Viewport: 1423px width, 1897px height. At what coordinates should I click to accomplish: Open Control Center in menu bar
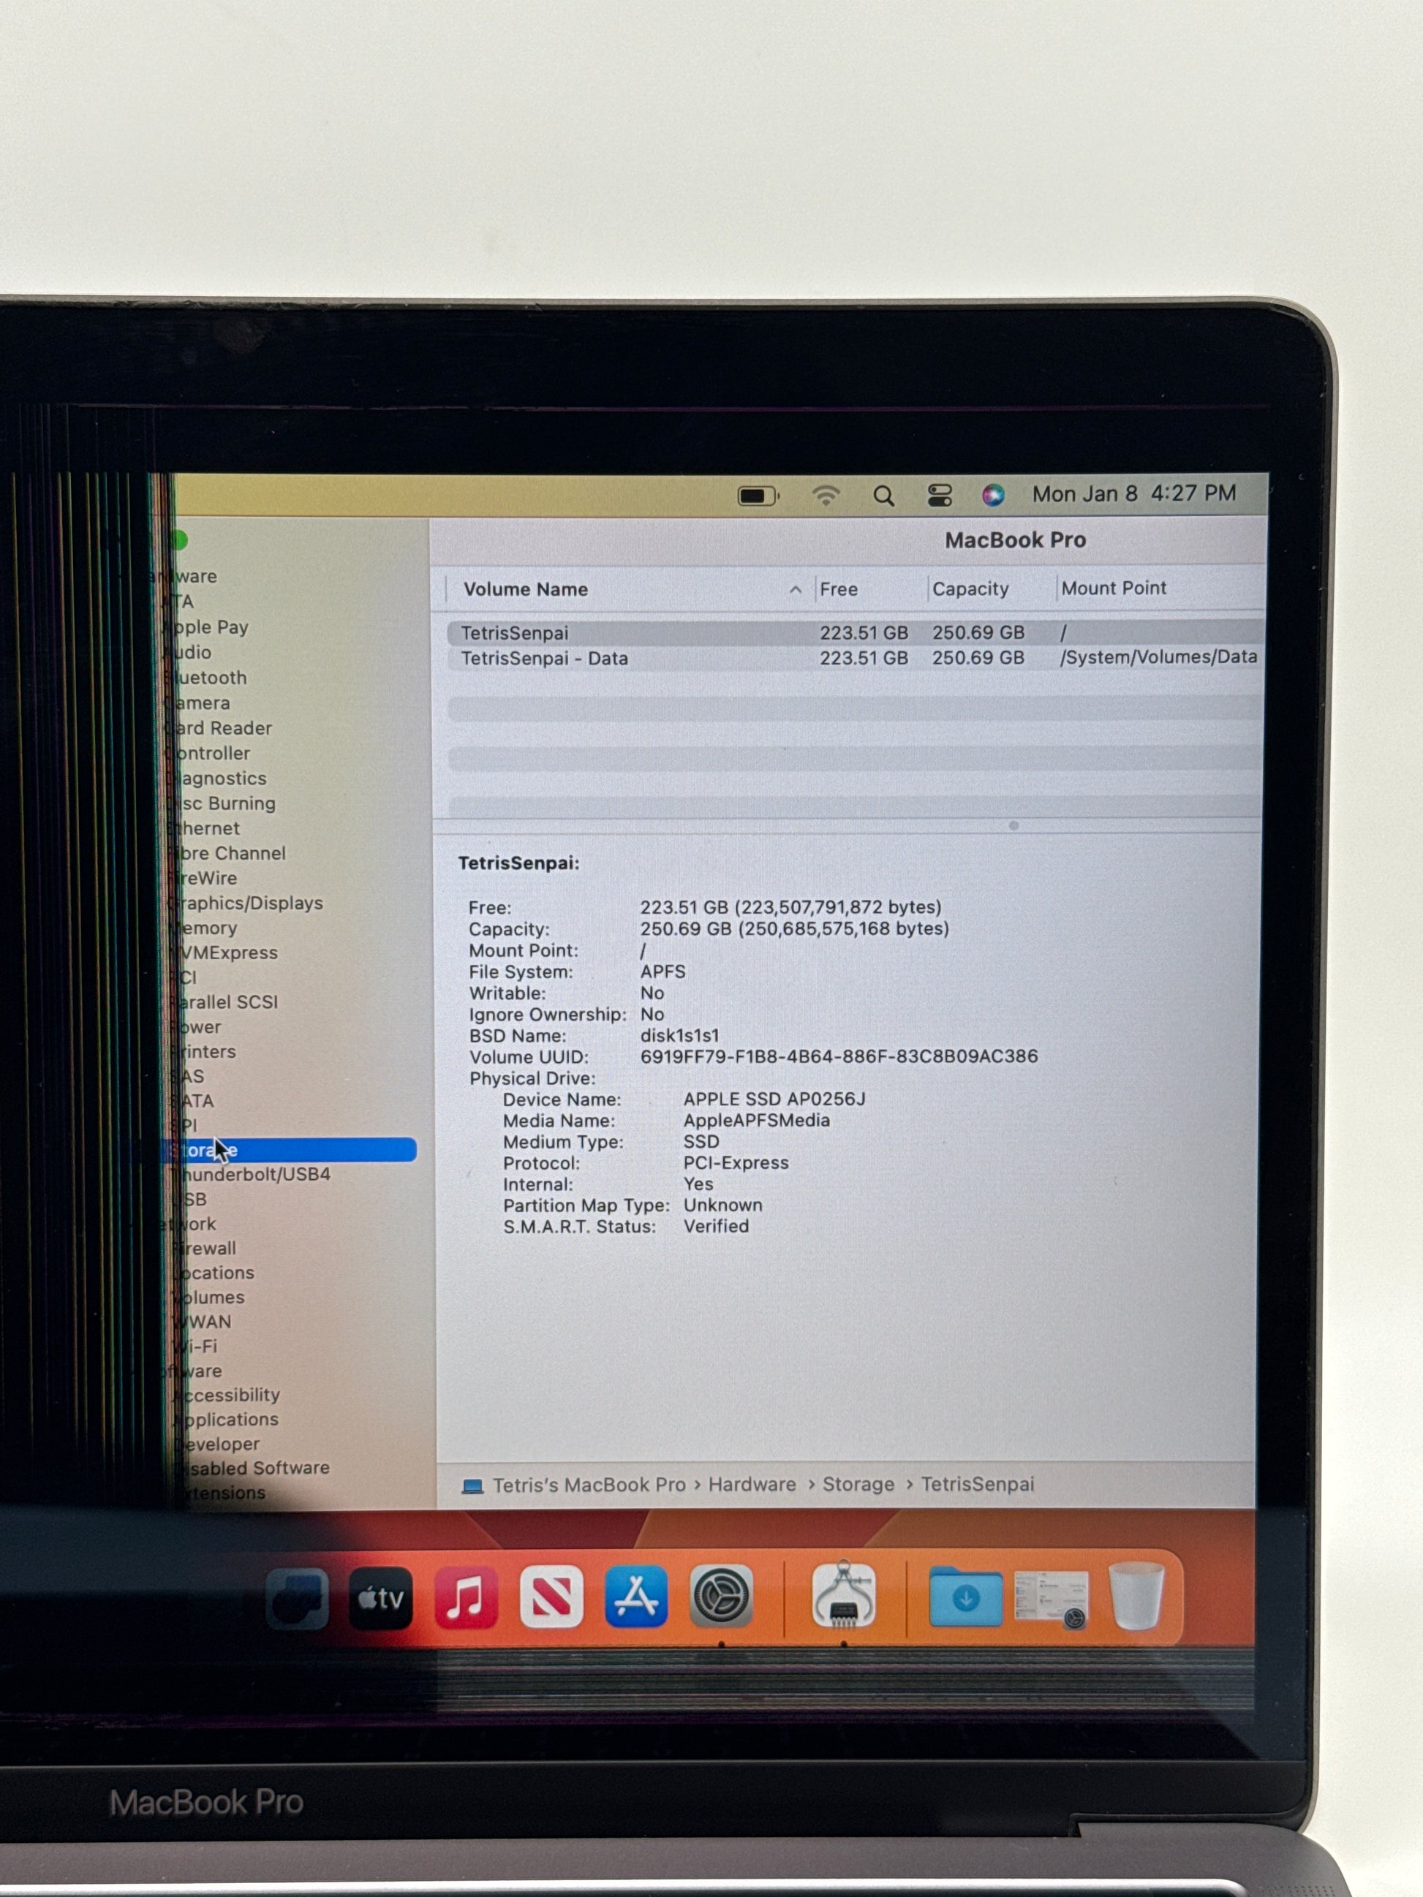[939, 496]
